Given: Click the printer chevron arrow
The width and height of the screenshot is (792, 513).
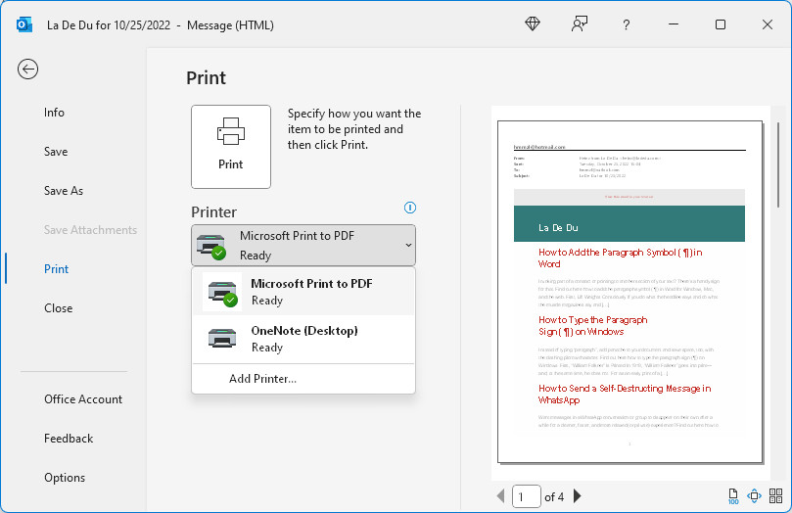Looking at the screenshot, I should click(408, 246).
